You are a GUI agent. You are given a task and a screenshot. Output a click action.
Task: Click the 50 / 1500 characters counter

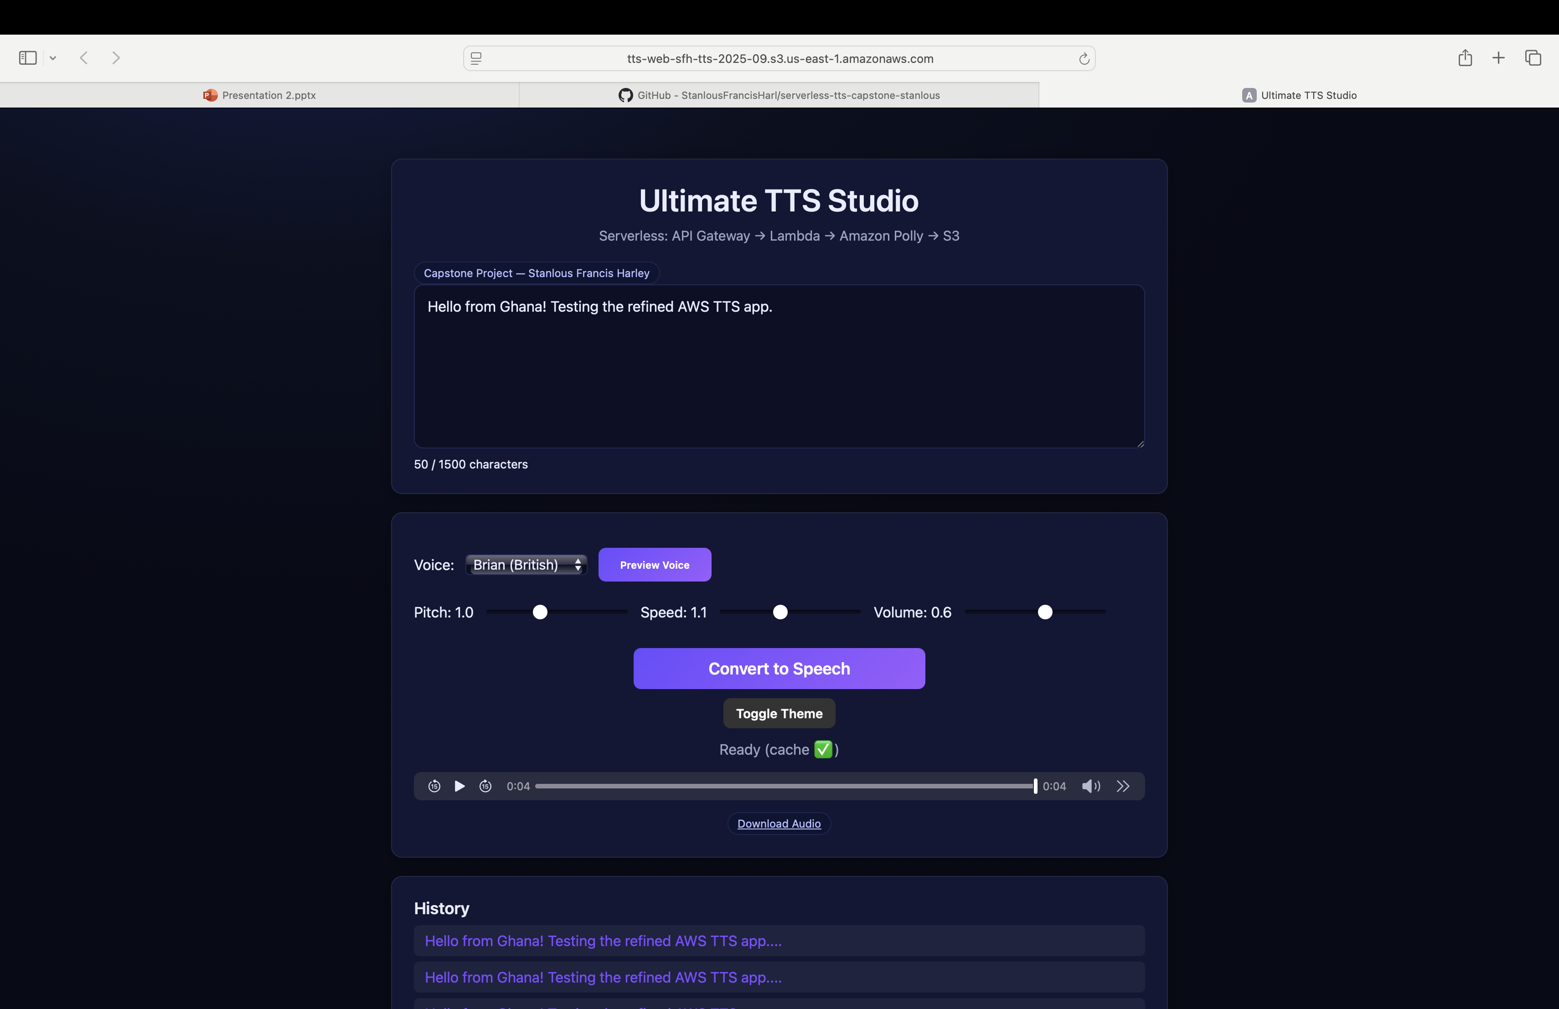tap(470, 464)
